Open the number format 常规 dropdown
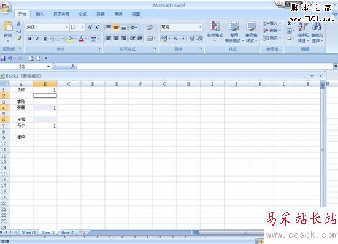 pyautogui.click(x=201, y=27)
